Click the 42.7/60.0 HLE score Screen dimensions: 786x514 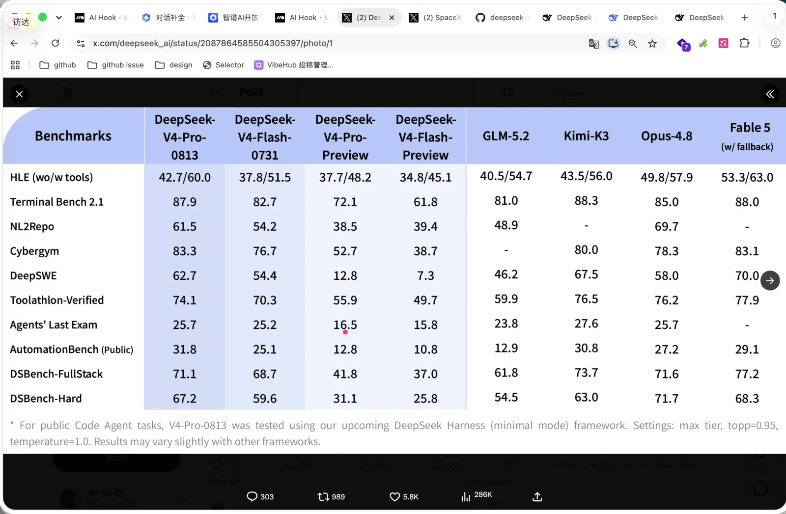click(x=185, y=177)
